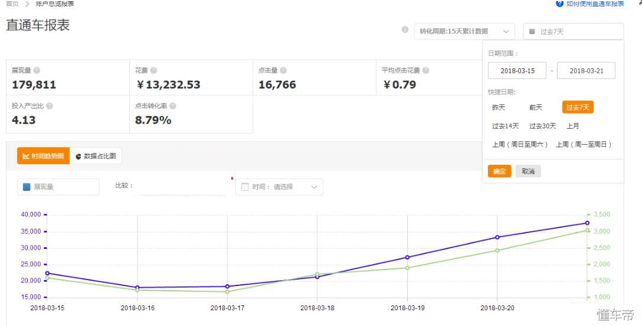
Task: Open the 转化周期:15天累计数据 dropdown
Action: click(464, 31)
